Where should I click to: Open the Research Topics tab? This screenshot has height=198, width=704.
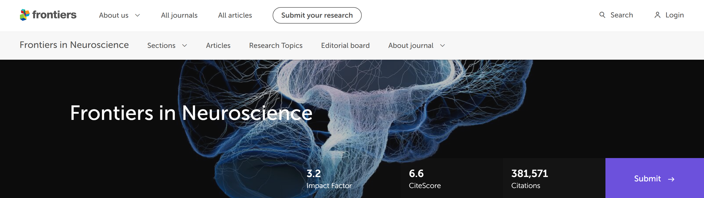275,45
